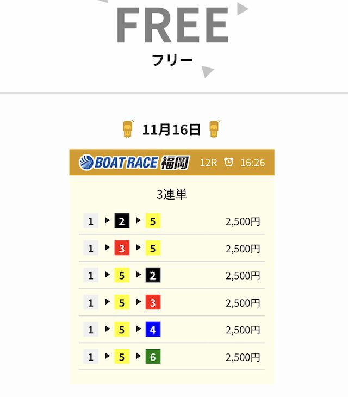Screen dimensions: 348x397
Task: Select the green number 6 box
Action: (x=153, y=357)
